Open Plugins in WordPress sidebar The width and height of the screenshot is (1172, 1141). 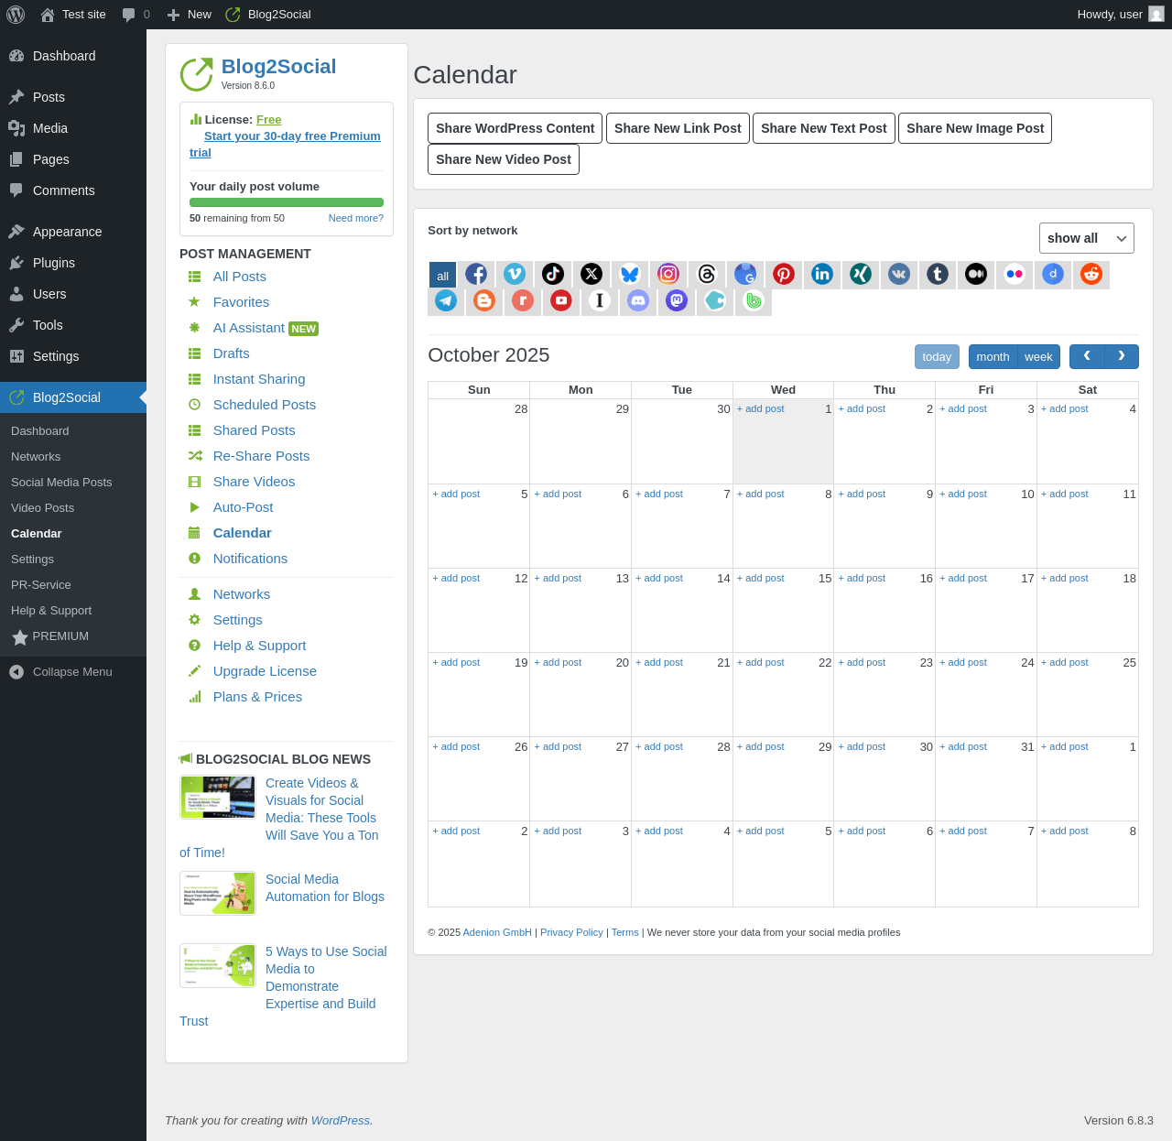tap(73, 263)
